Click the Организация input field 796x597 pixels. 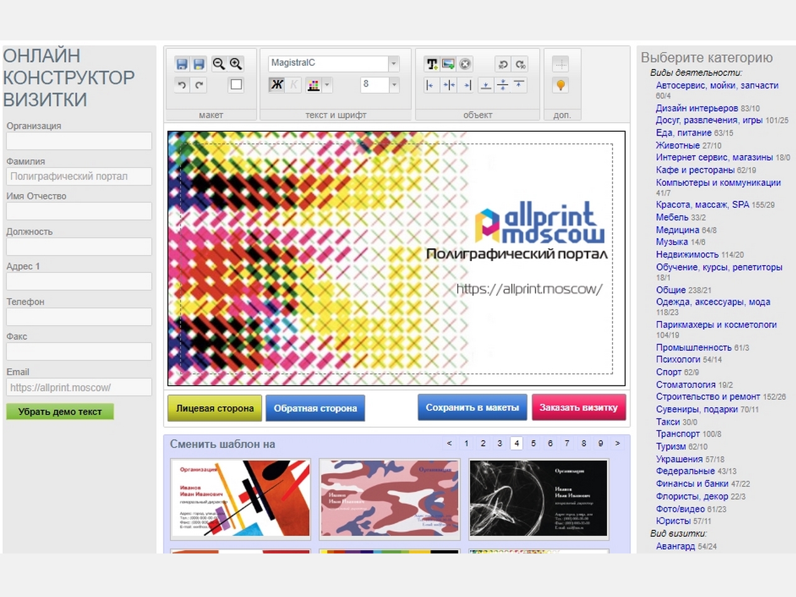pyautogui.click(x=79, y=141)
